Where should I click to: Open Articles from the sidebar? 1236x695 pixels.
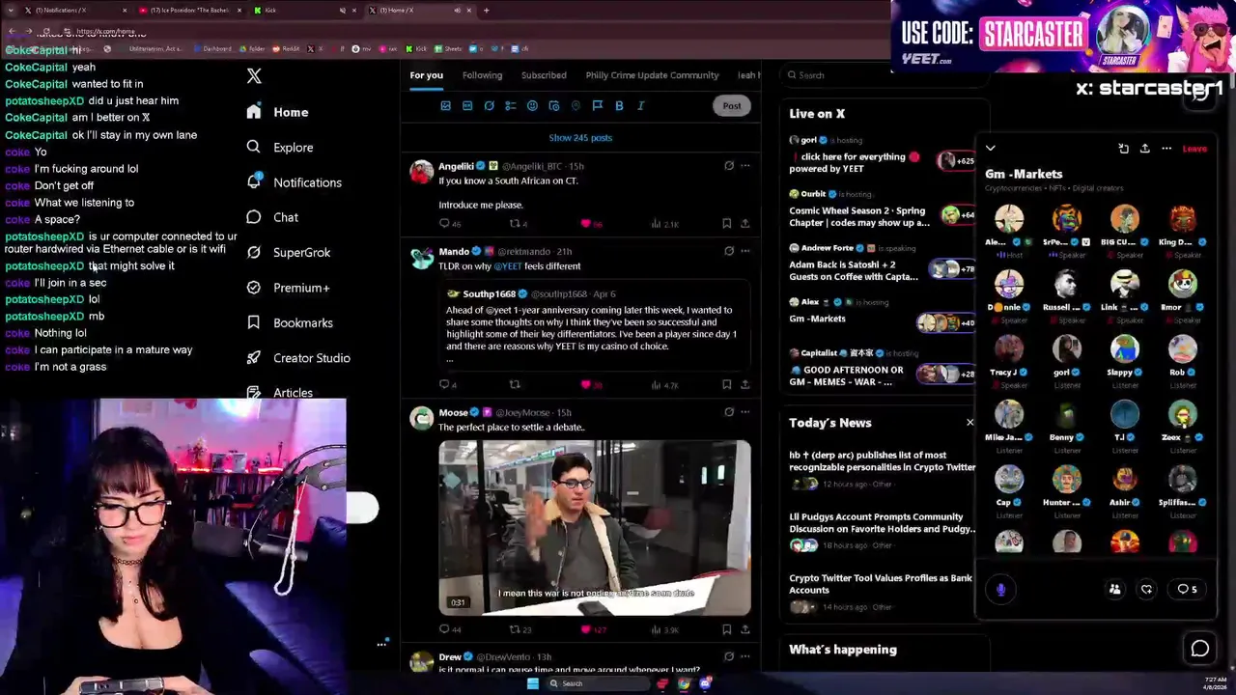(279, 393)
